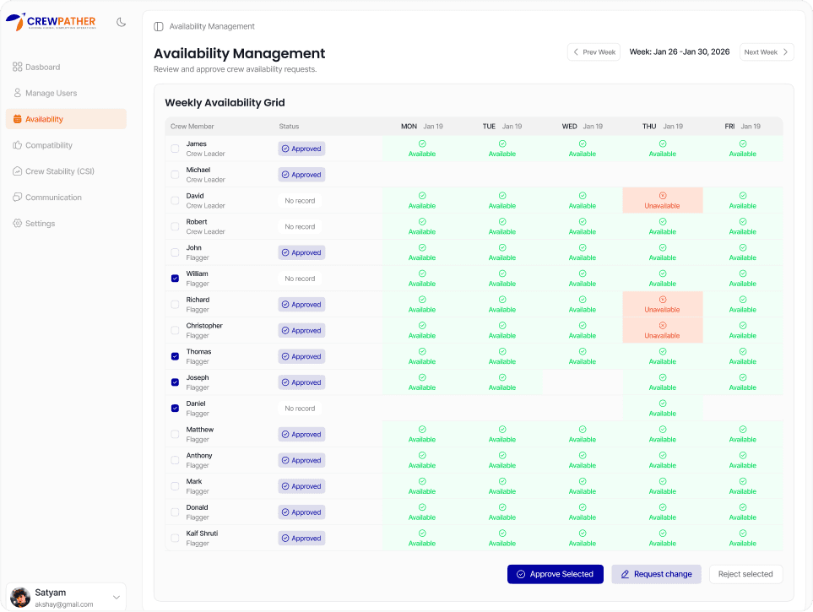Advance to Next Week
Image resolution: width=813 pixels, height=612 pixels.
[x=767, y=52]
